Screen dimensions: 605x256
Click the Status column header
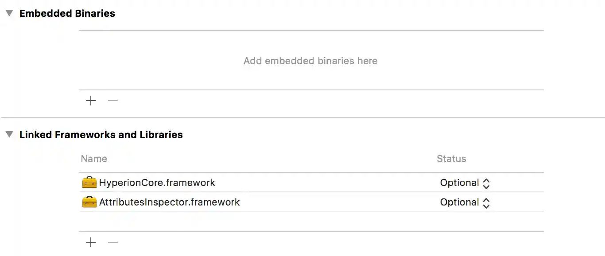pos(451,159)
